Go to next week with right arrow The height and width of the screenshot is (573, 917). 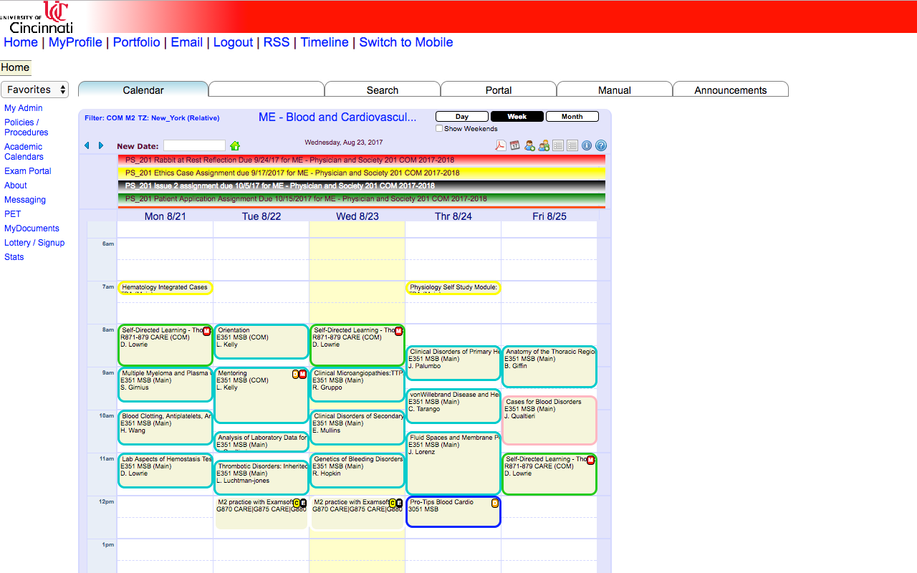coord(101,145)
